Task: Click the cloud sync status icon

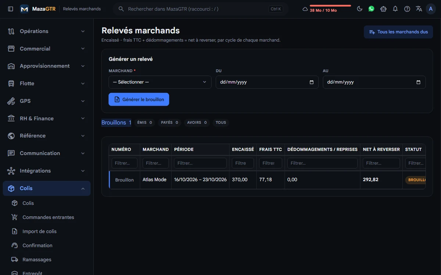Action: point(305,9)
